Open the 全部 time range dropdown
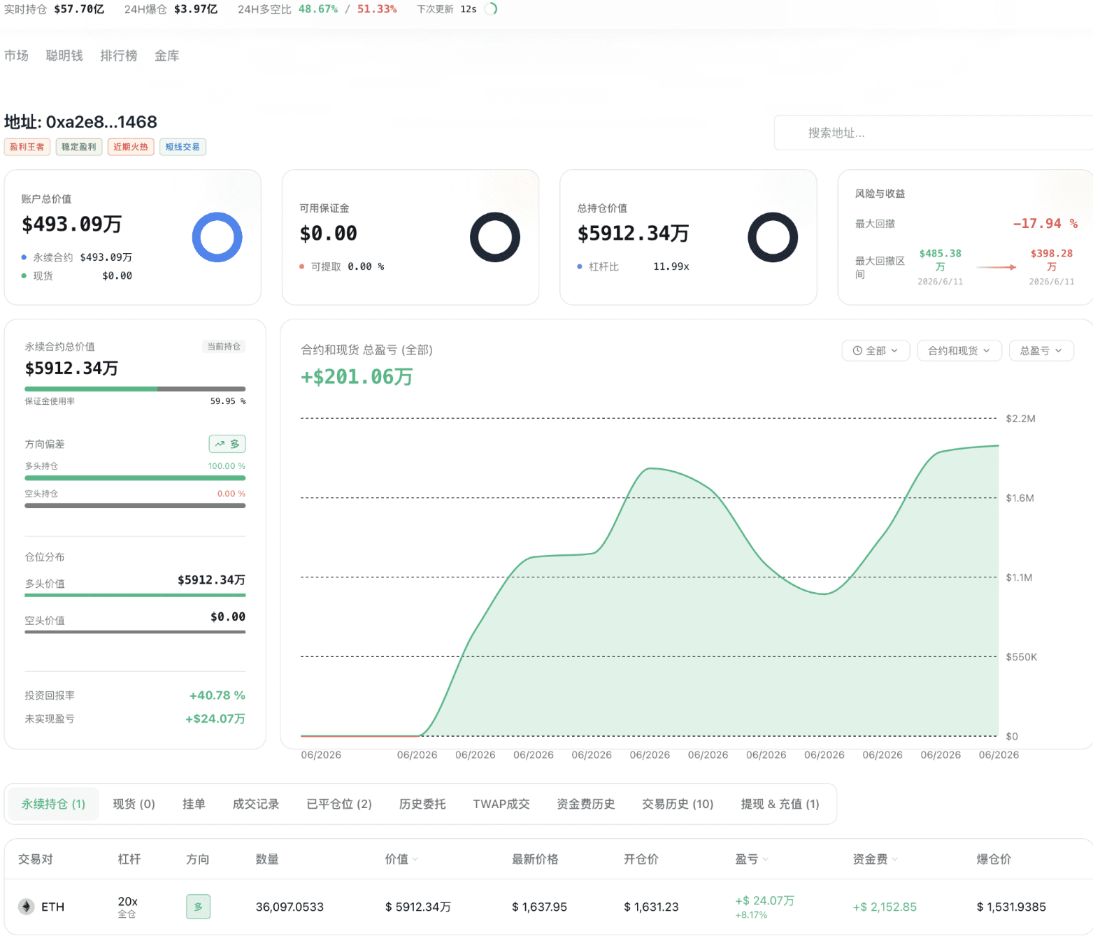Image resolution: width=1093 pixels, height=936 pixels. 876,351
